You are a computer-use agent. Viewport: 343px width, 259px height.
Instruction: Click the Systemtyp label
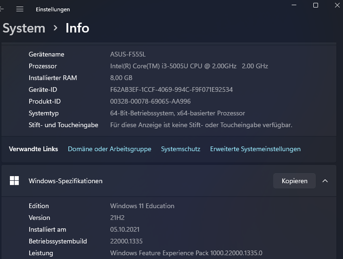pyautogui.click(x=43, y=113)
